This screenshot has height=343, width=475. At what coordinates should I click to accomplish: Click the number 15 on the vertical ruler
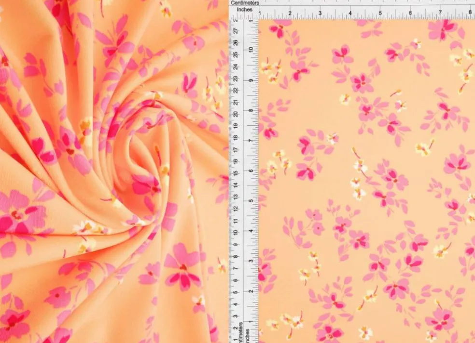pyautogui.click(x=236, y=173)
